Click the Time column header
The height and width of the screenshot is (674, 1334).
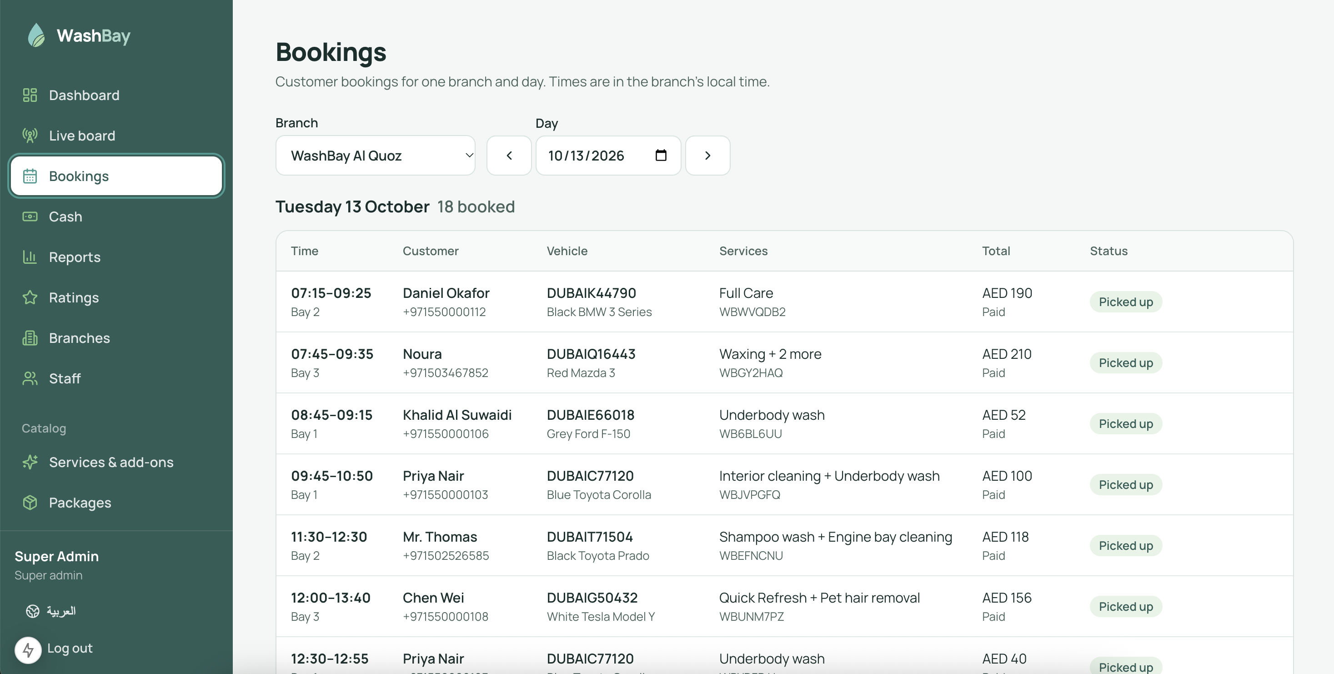pyautogui.click(x=305, y=251)
